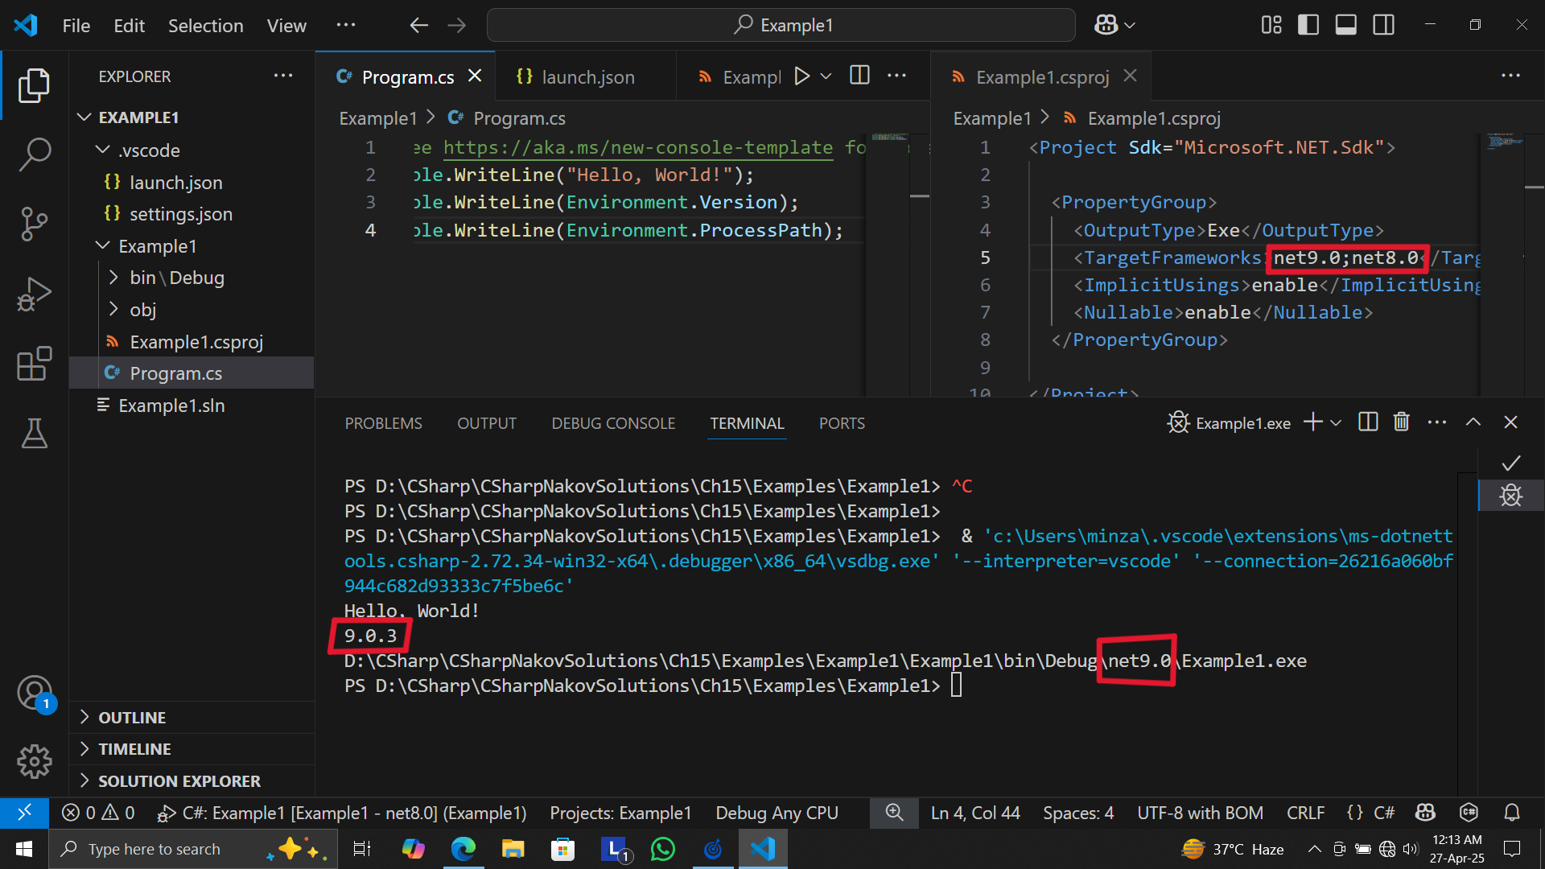1545x869 pixels.
Task: Click the Debug Any CPU status item
Action: (x=777, y=813)
